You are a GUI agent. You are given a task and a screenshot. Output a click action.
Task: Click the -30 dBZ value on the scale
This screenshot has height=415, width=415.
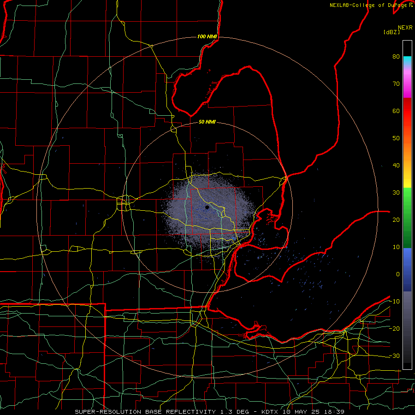tap(394, 356)
